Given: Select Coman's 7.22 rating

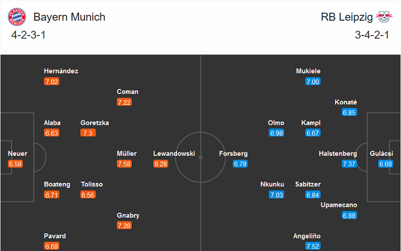Looking at the screenshot, I should pos(124,102).
